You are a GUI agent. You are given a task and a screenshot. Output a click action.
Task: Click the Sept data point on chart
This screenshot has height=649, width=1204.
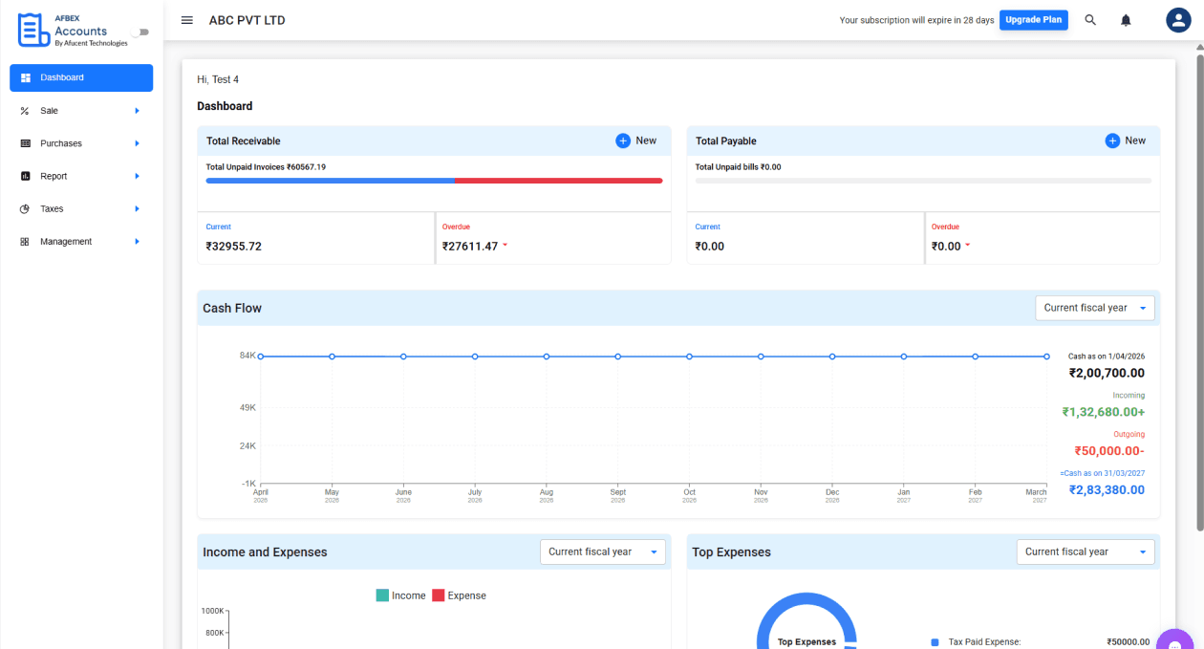click(x=618, y=357)
